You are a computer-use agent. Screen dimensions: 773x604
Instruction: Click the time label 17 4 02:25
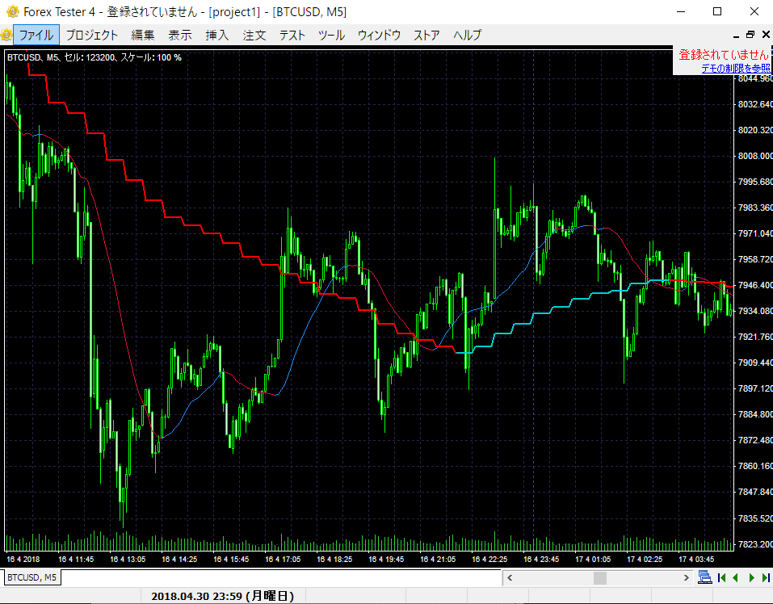(645, 559)
